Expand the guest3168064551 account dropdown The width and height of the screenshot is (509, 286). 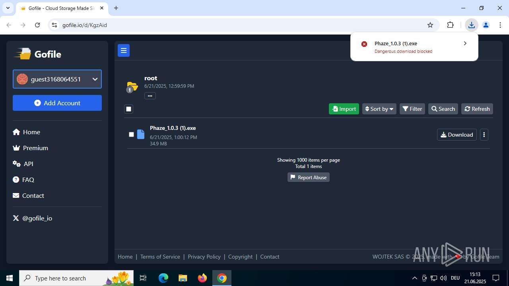tap(57, 79)
